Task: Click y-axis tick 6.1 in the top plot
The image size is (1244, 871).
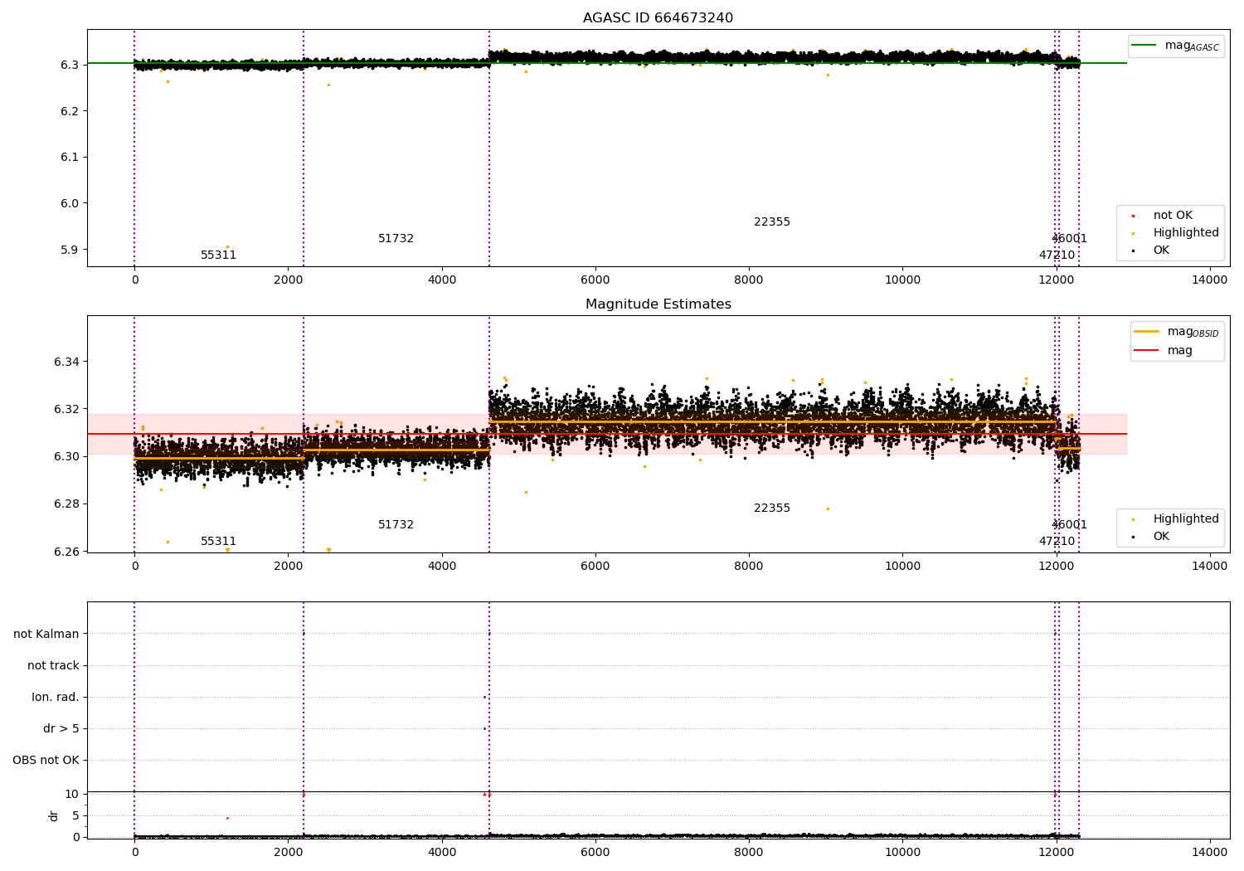Action: point(70,158)
